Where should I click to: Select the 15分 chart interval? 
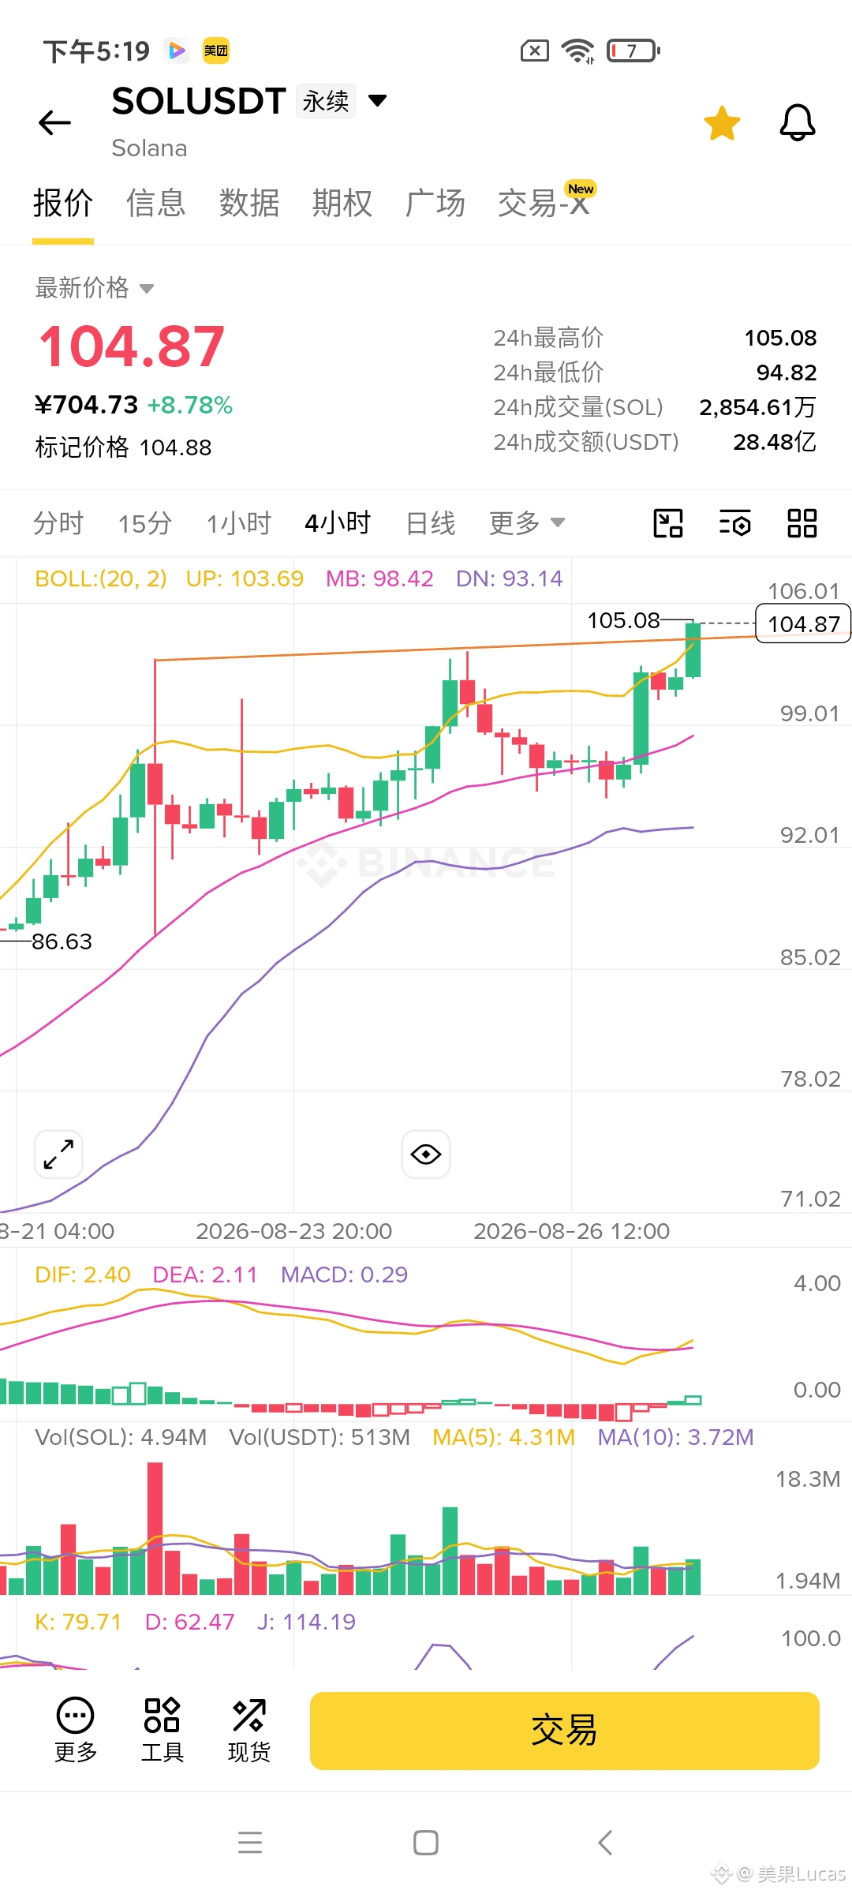click(145, 523)
